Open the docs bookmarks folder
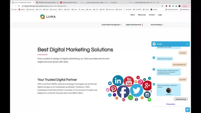This screenshot has width=201, height=113. 89,9
